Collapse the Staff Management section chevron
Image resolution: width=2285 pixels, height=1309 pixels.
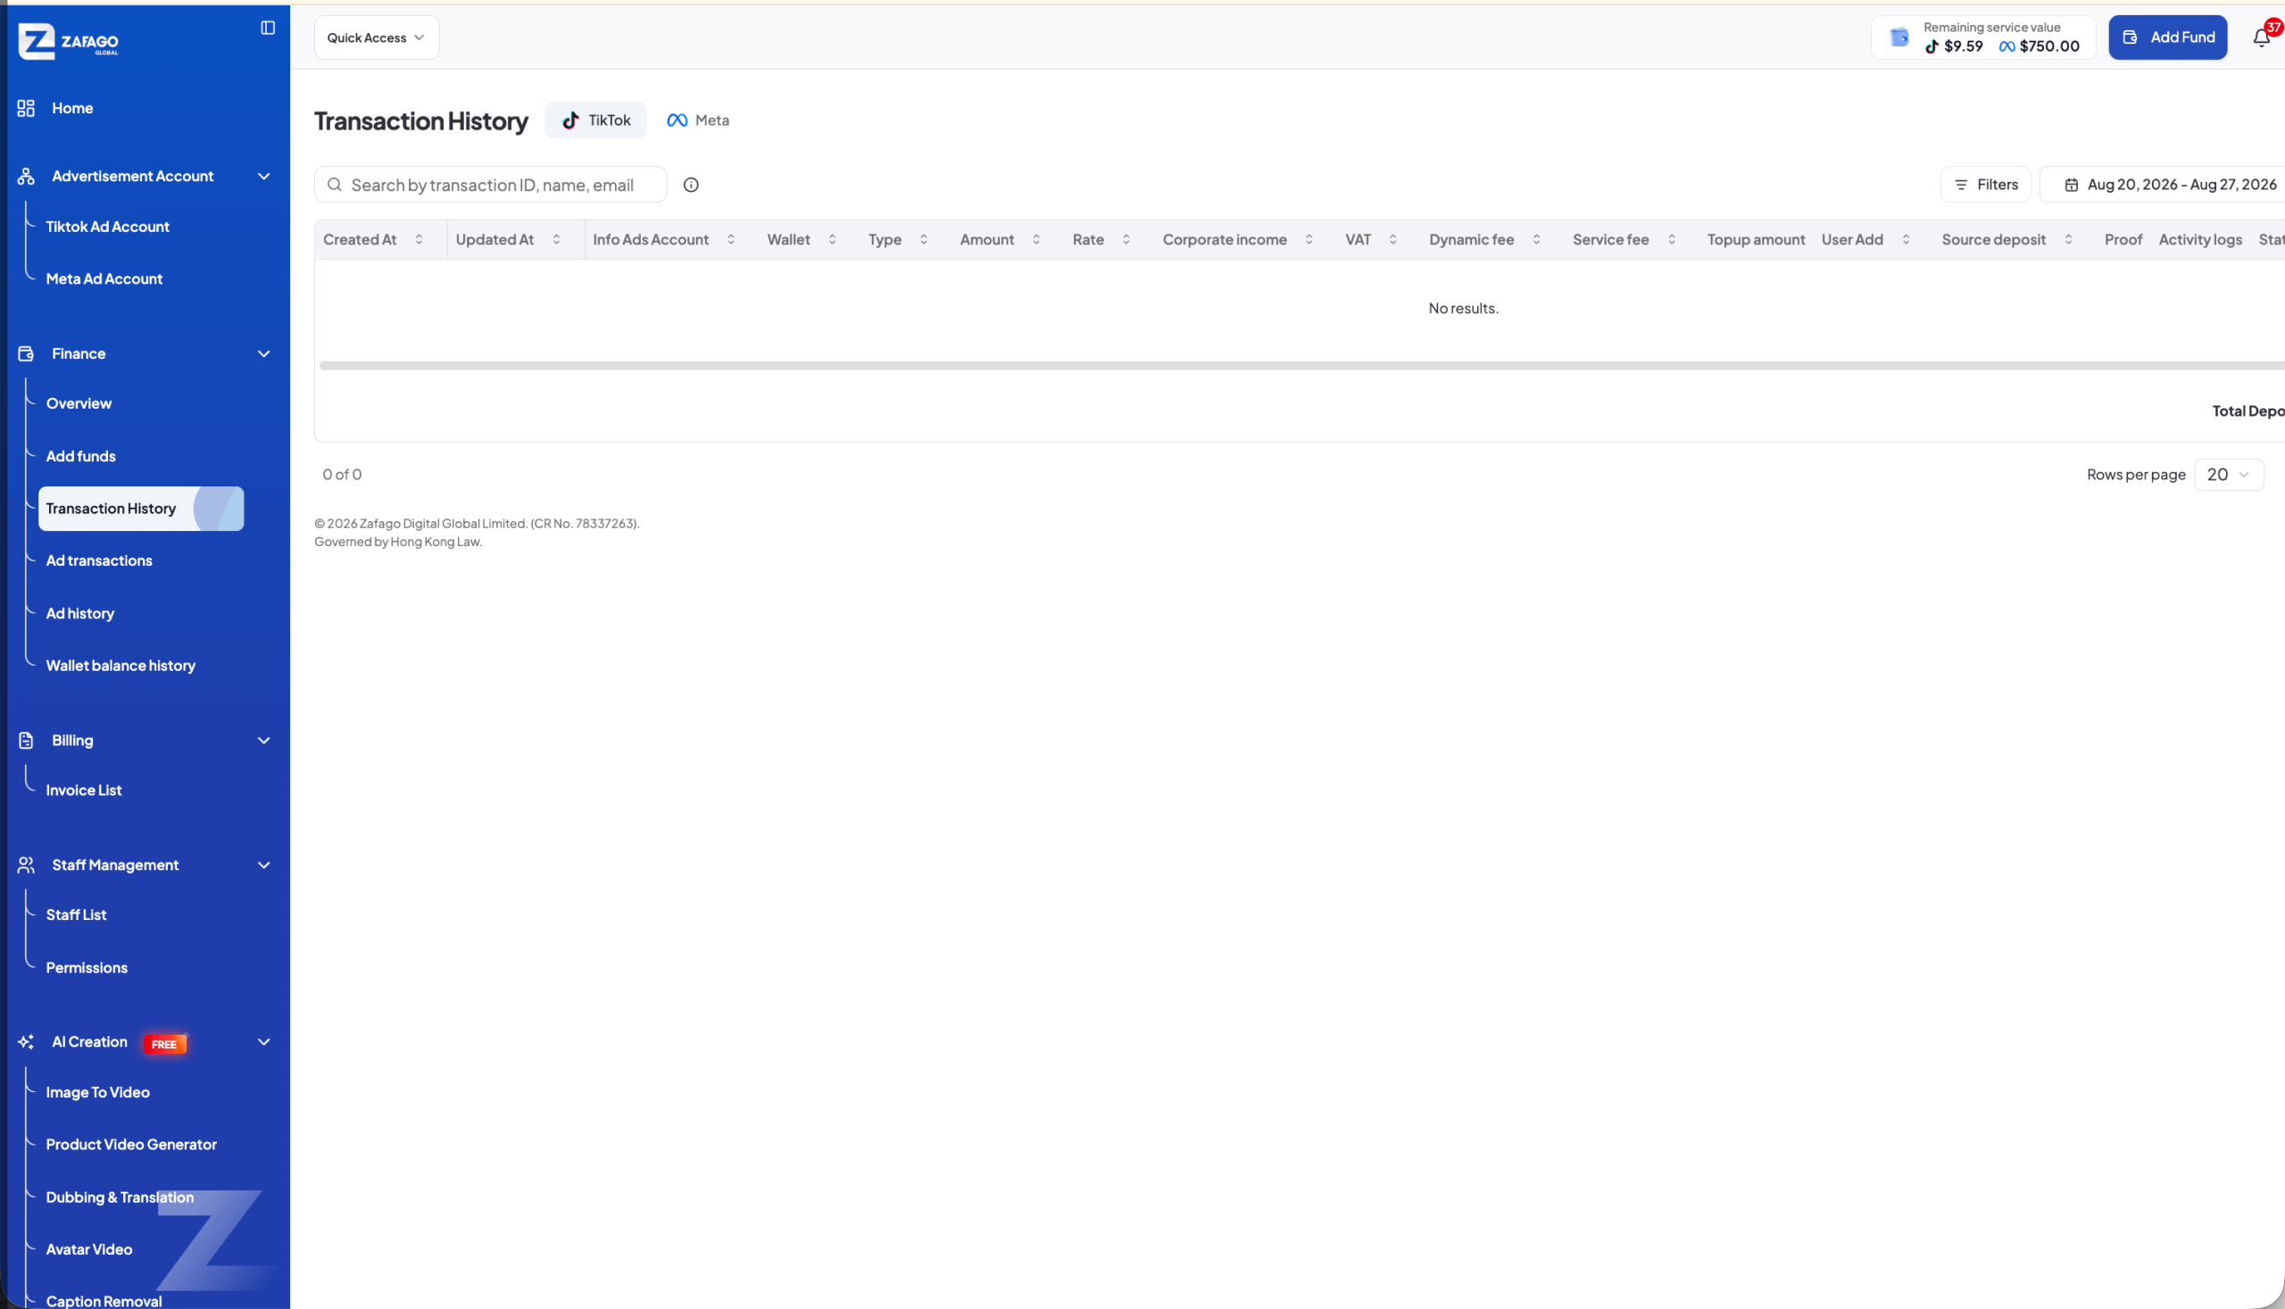[263, 865]
